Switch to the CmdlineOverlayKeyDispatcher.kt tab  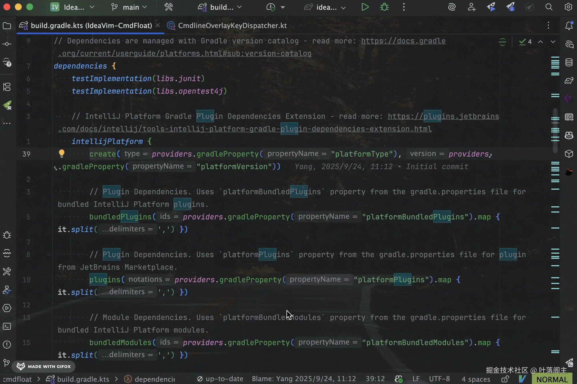232,26
